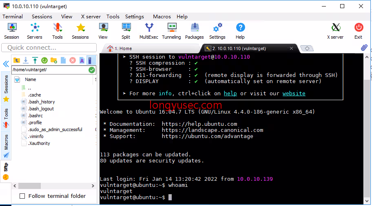Open the Macros side tab
The width and height of the screenshot is (372, 206).
pos(6,146)
